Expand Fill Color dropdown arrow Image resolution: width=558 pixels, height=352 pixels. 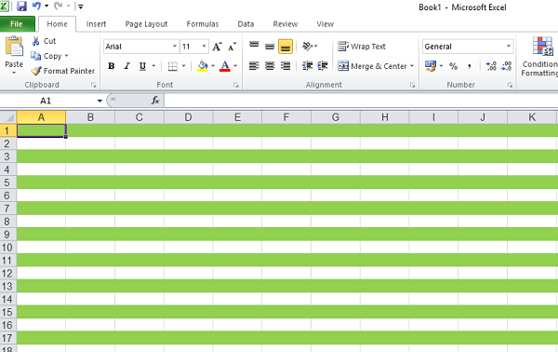[213, 66]
